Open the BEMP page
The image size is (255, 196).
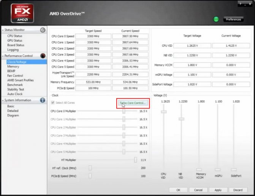[11, 71]
